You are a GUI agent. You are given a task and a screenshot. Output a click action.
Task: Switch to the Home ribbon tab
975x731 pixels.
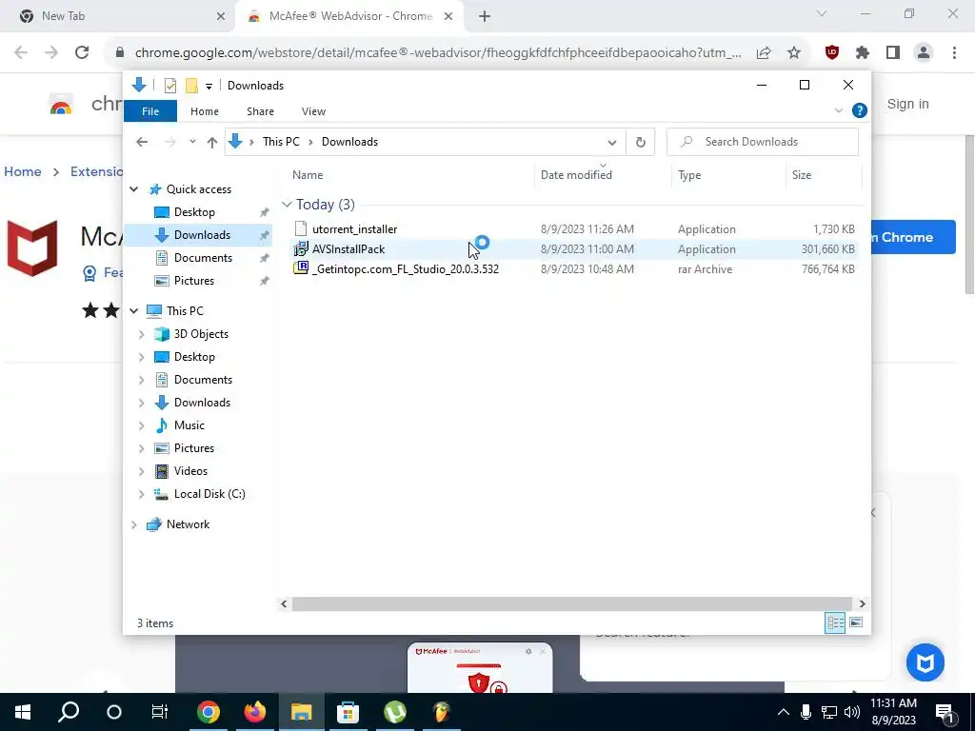[x=205, y=111]
